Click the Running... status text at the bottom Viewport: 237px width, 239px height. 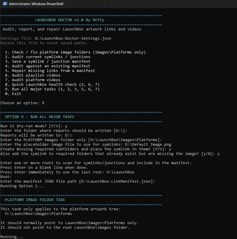[12, 237]
